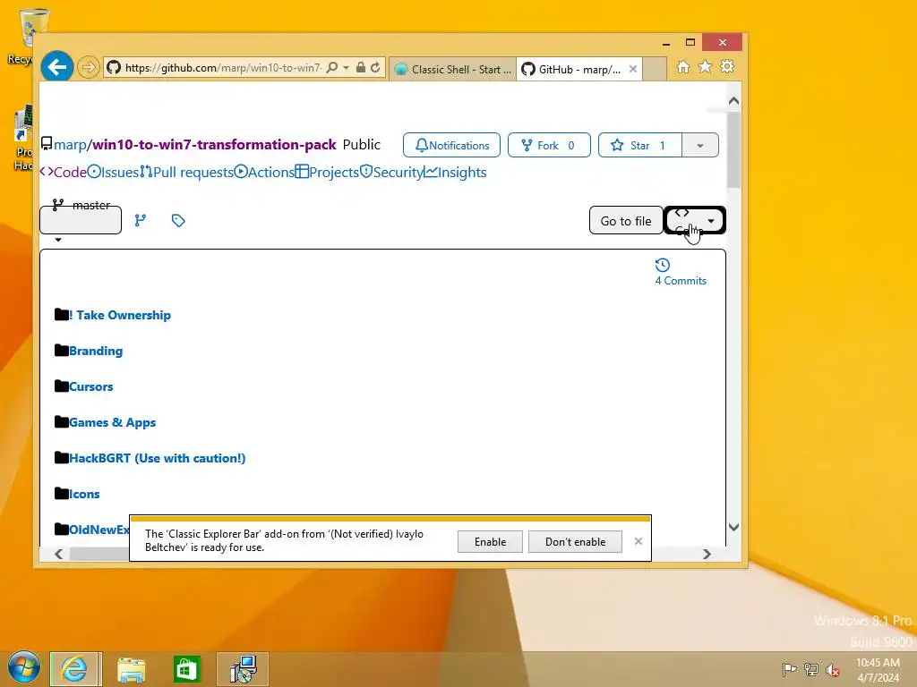Open a new blank tab
917x687 pixels.
pyautogui.click(x=655, y=69)
